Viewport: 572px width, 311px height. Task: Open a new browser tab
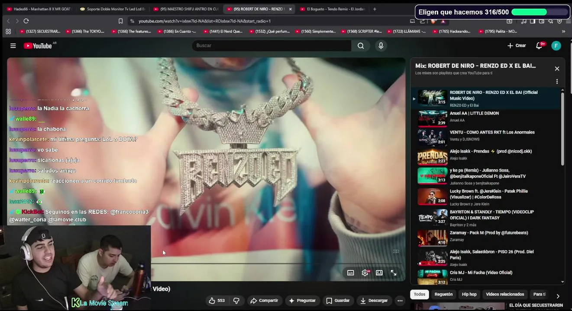(x=375, y=9)
